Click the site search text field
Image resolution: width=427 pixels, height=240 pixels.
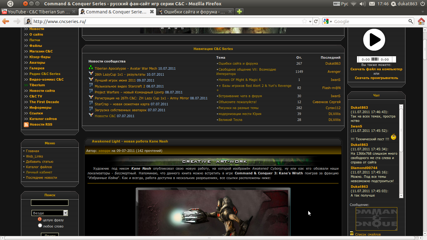pos(50,203)
